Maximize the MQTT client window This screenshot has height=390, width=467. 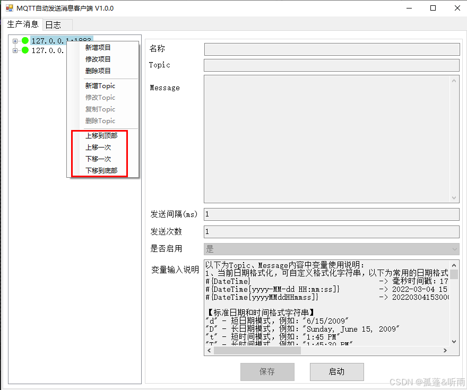pos(433,8)
